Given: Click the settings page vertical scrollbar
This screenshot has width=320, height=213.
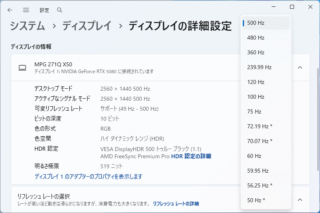Looking at the screenshot, I should [318, 119].
